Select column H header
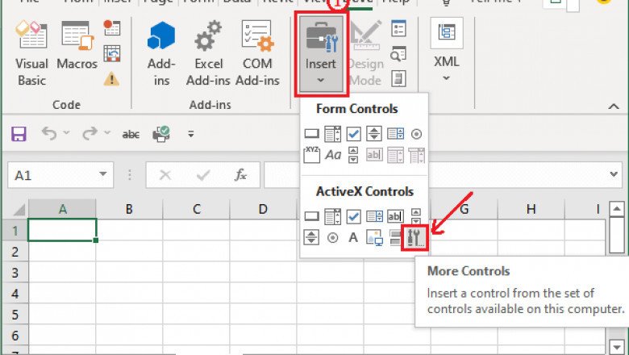 coord(531,209)
